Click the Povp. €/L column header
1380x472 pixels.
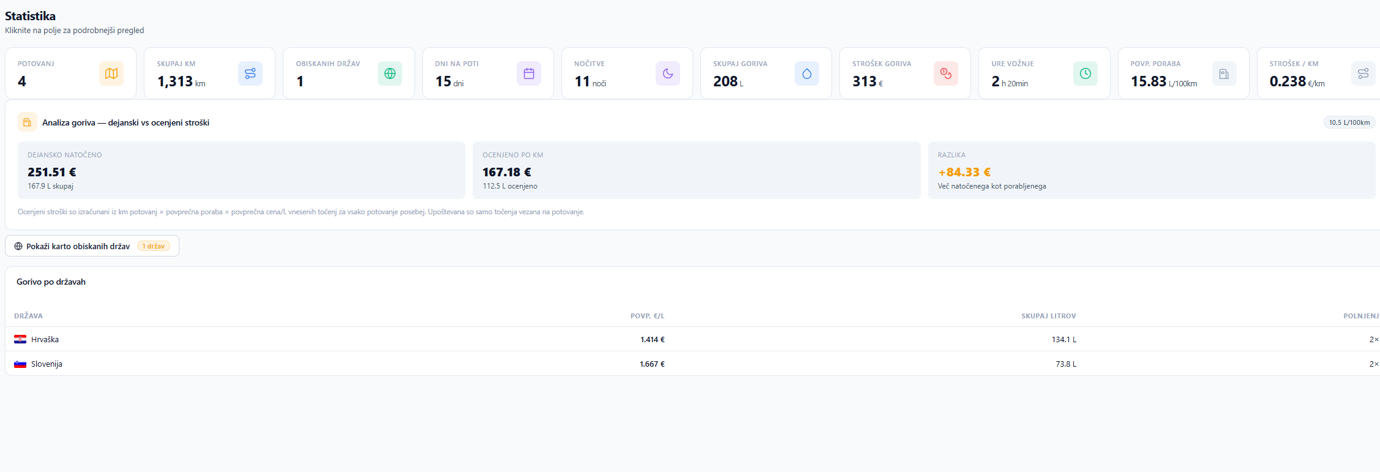coord(647,316)
